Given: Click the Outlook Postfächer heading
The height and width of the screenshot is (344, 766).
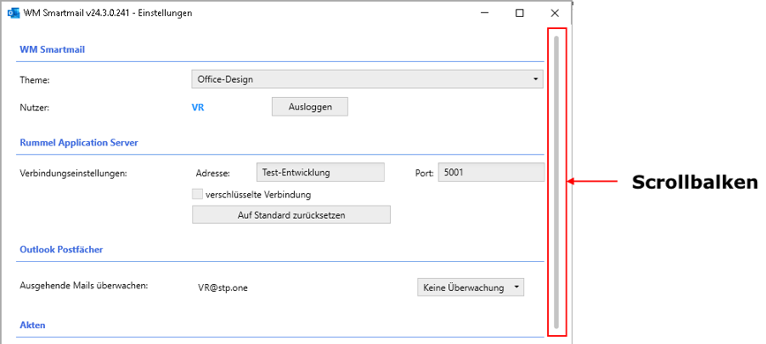Looking at the screenshot, I should pos(61,250).
